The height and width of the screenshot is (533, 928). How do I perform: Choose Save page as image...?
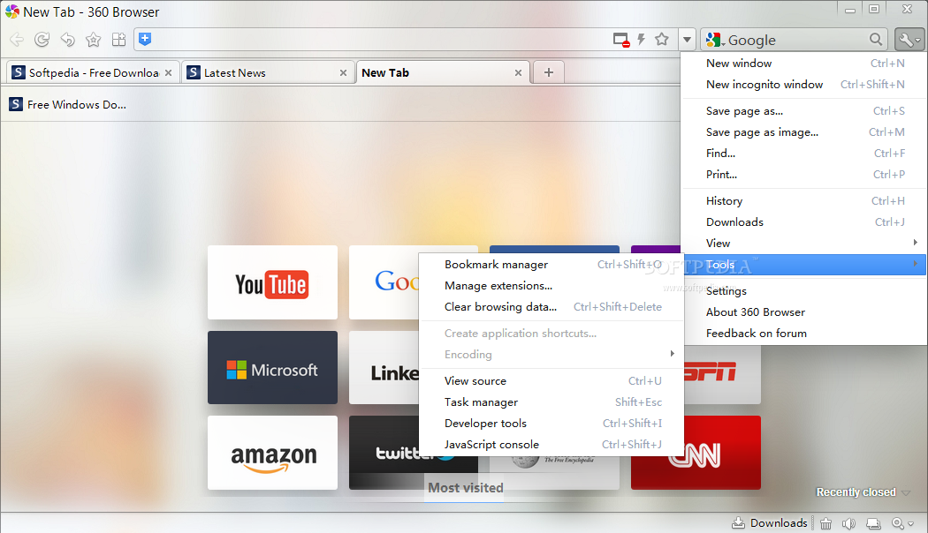click(805, 132)
